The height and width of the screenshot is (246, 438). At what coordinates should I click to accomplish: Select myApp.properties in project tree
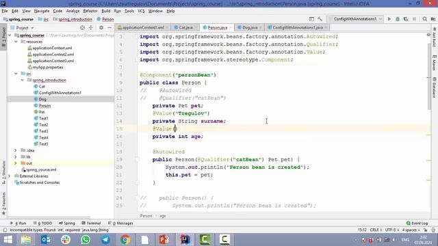pos(47,67)
